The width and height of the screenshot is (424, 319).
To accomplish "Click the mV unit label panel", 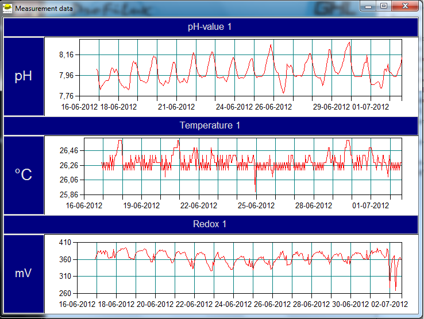I will [24, 274].
